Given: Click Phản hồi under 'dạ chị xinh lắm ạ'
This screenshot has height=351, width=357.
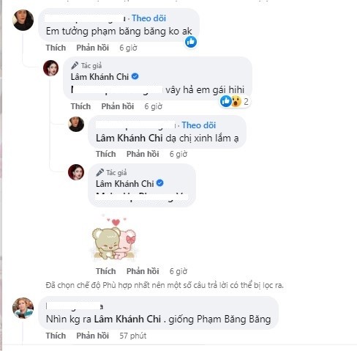Looking at the screenshot, I should click(x=143, y=154).
